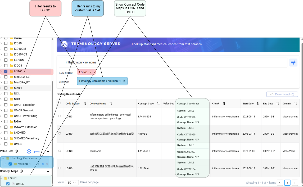Click the search phrase input field
The height and width of the screenshot is (187, 303).
click(x=173, y=62)
